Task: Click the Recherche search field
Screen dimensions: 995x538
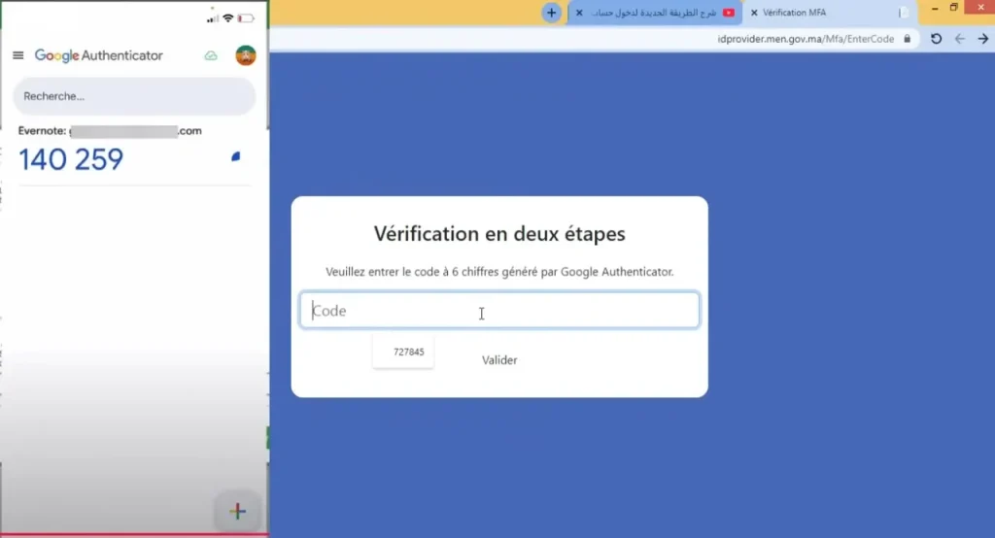Action: click(134, 96)
